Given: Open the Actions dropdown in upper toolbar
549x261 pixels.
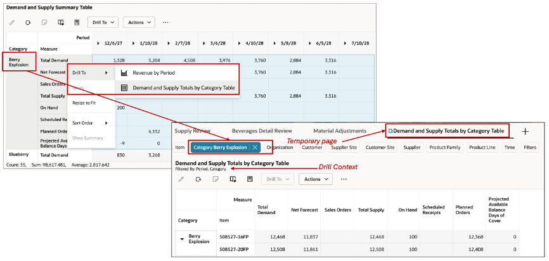Looking at the screenshot, I should [139, 22].
